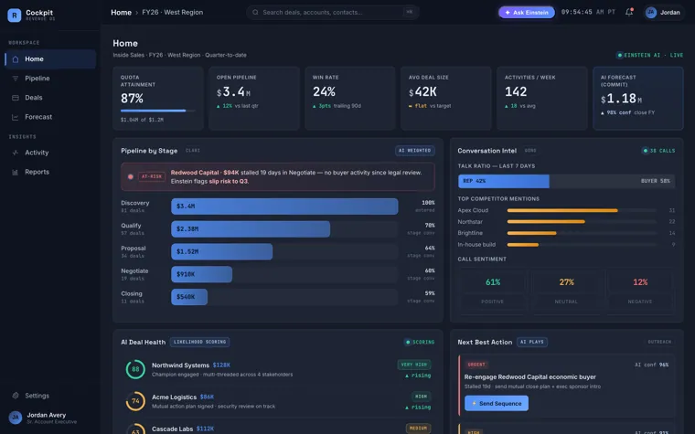Select the Negotiate $910K bar
This screenshot has height=434, width=695.
click(x=202, y=274)
